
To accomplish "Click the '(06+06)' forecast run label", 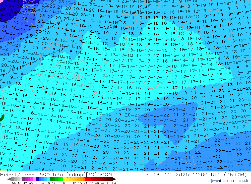I will 235,174.
